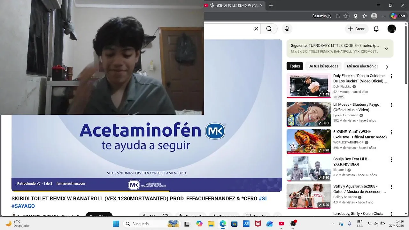Viewport: 409px width, 230px height.
Task: Open Edge settings and more menu
Action: point(383,16)
